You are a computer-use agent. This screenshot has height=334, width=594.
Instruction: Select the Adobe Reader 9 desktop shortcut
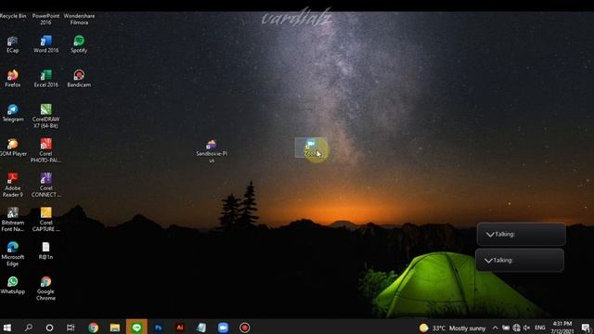point(12,186)
